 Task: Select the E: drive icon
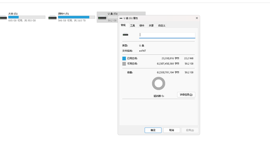point(3,17)
